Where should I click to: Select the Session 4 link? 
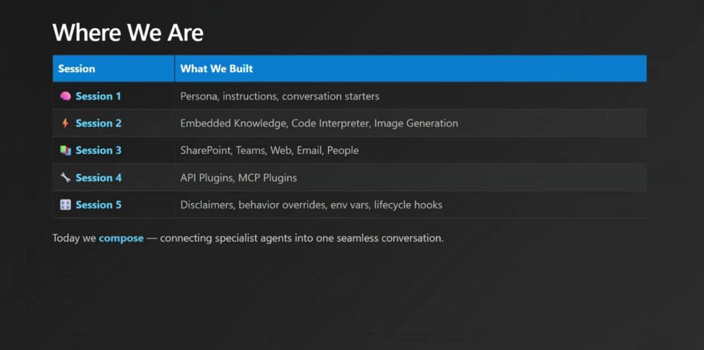point(98,178)
